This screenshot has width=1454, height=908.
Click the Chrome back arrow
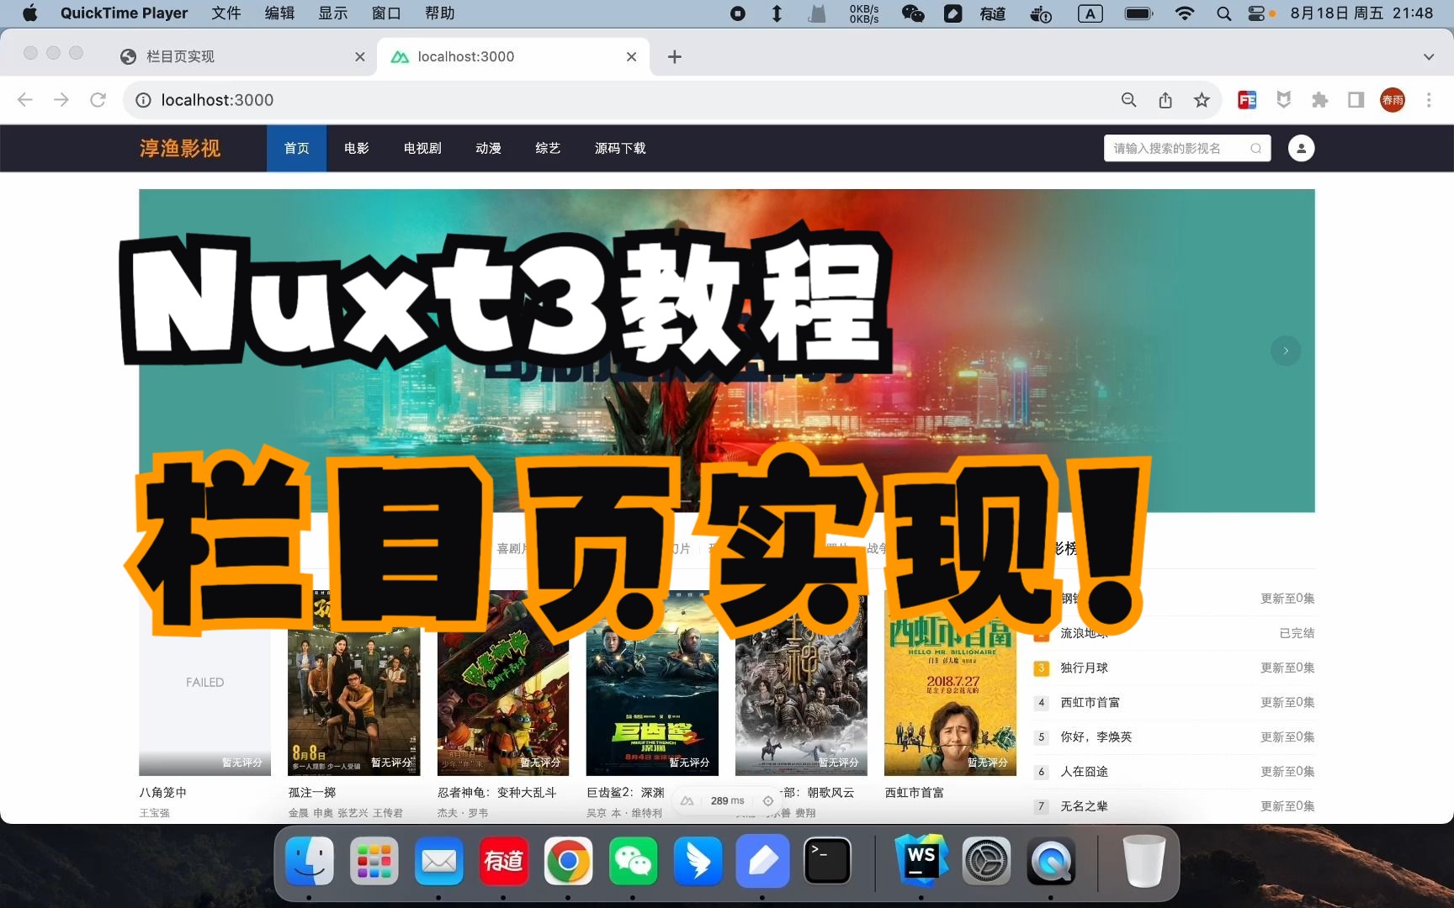[25, 100]
